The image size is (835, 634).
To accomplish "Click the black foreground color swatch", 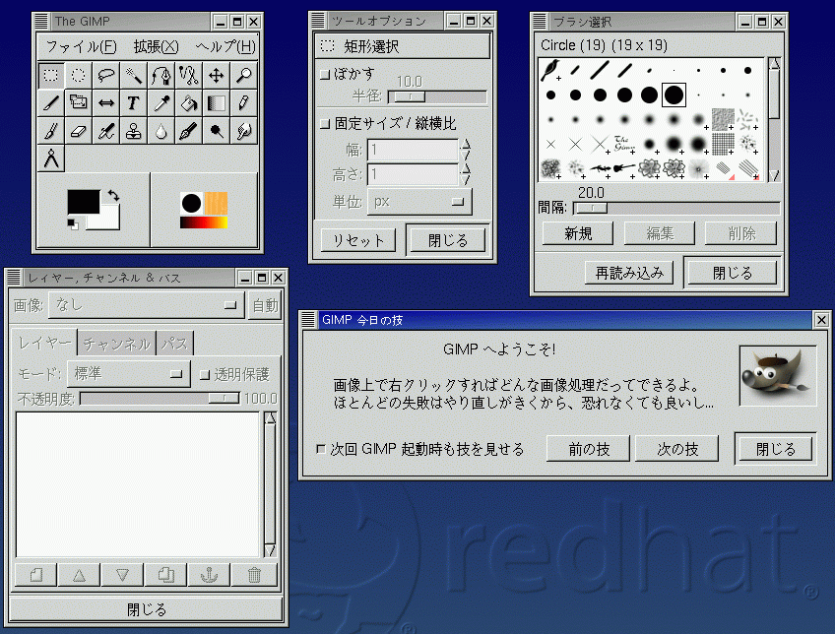I will [x=84, y=202].
